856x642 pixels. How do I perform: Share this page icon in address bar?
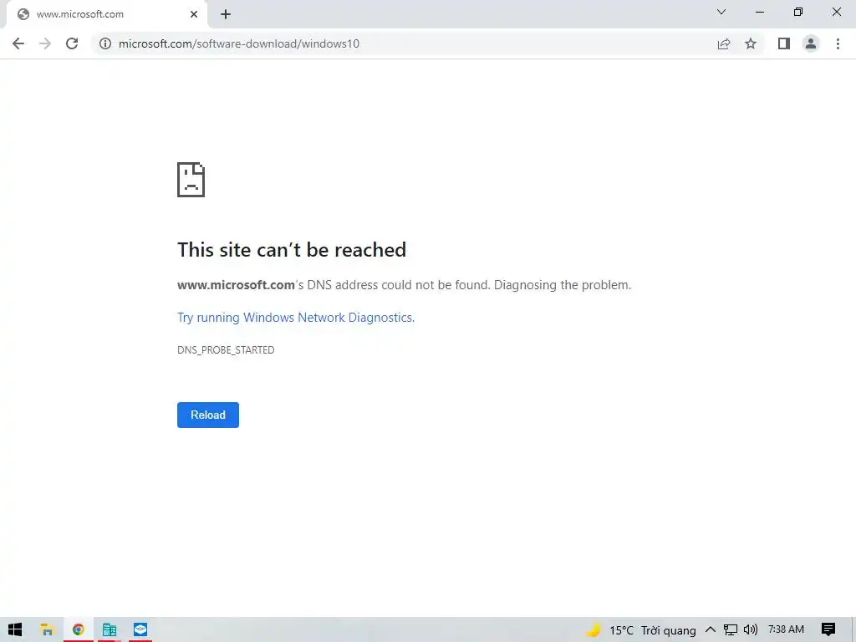tap(724, 43)
